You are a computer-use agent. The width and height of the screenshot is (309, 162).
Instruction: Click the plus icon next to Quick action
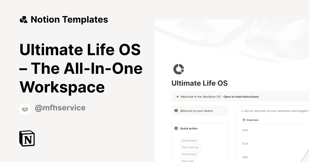coord(176,128)
